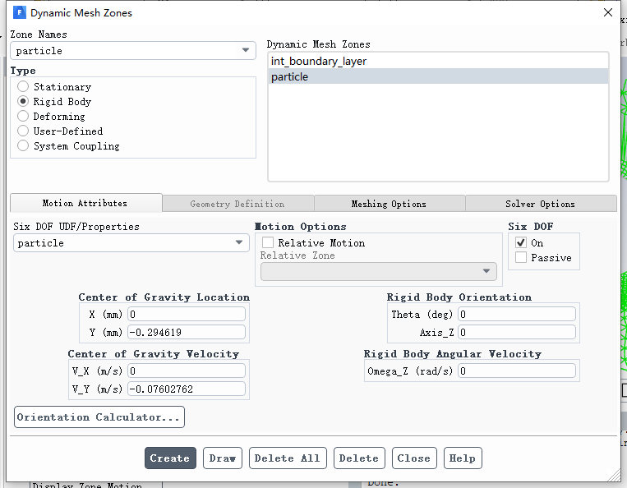Viewport: 627px width, 488px height.
Task: Close the Dynamic Mesh Zones dialog window
Action: coord(608,12)
